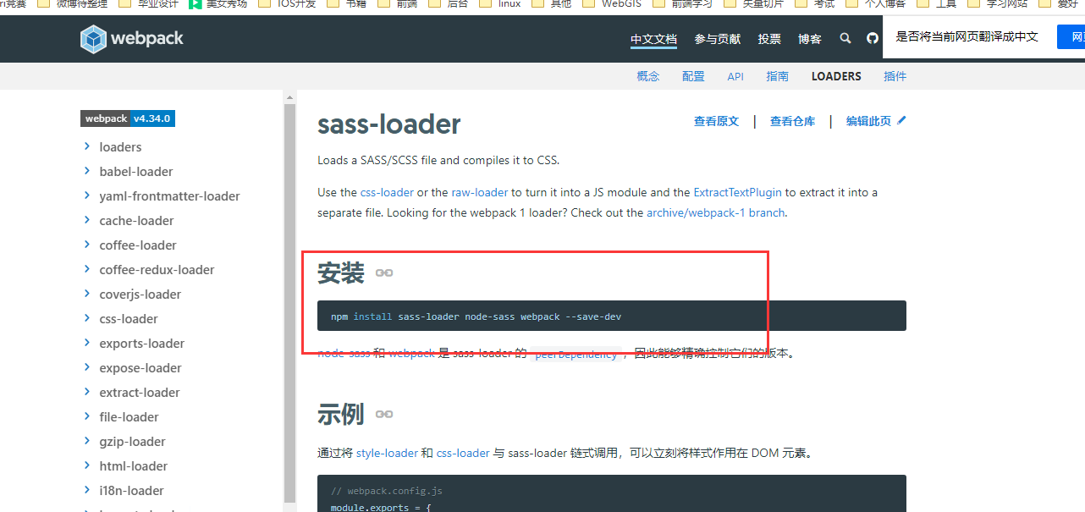Follow the style-loader link under 示例
This screenshot has height=512, width=1085.
[387, 453]
